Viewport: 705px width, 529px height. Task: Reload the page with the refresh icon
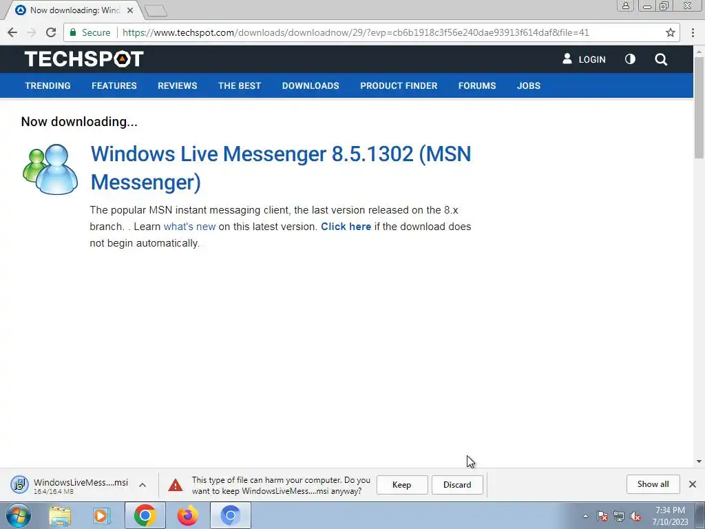click(51, 32)
